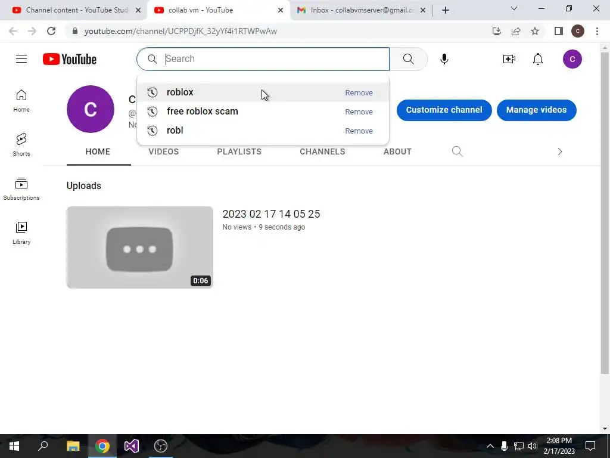Open the Windows notification center
The width and height of the screenshot is (610, 458).
pos(590,446)
